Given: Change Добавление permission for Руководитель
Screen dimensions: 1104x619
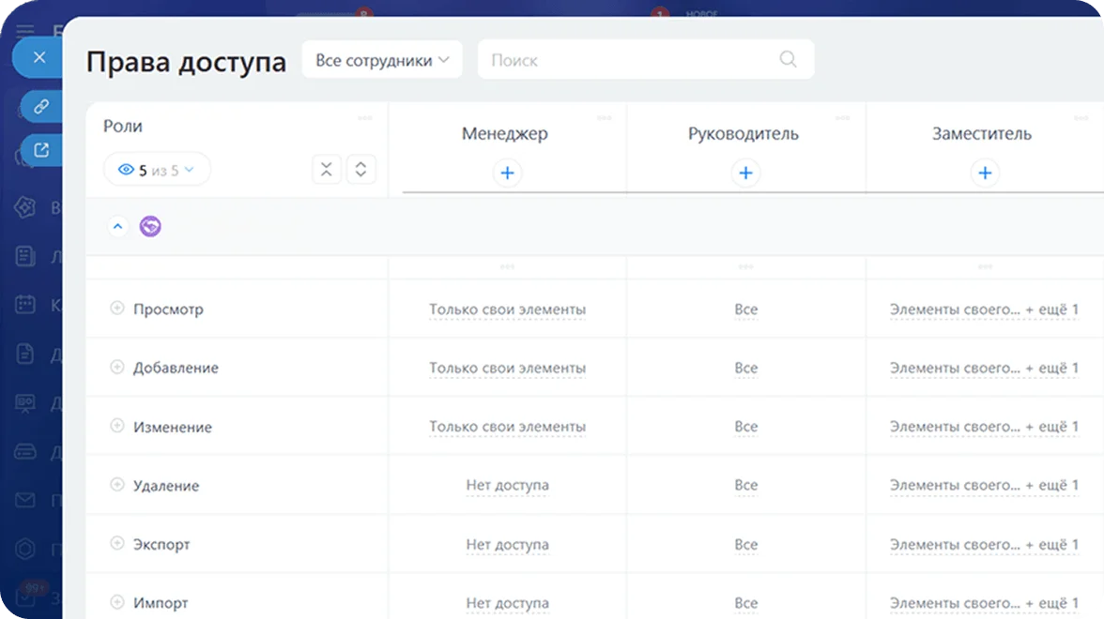Looking at the screenshot, I should [x=746, y=368].
